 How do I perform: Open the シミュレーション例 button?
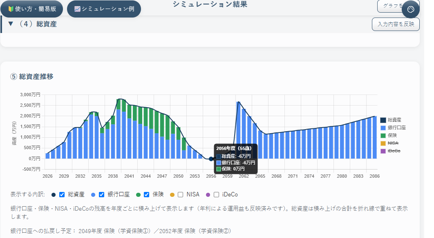pos(104,9)
